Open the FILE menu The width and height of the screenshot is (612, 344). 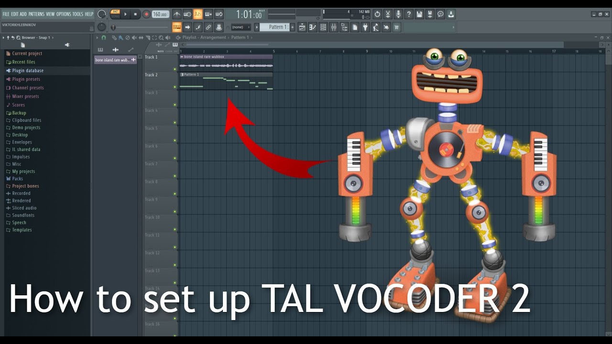point(6,14)
